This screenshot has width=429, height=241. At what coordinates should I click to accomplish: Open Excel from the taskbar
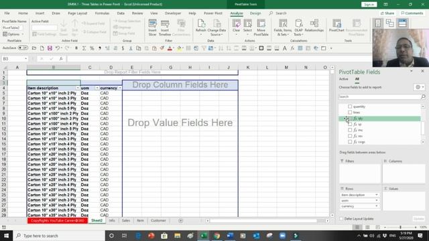tap(204, 236)
